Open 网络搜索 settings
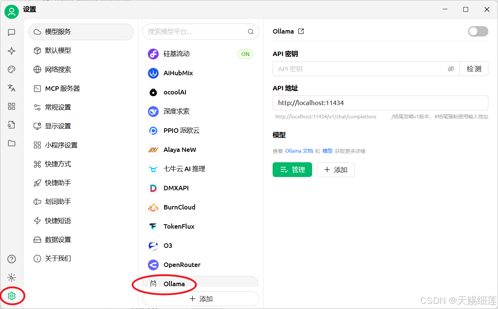498x309 pixels. coord(81,70)
